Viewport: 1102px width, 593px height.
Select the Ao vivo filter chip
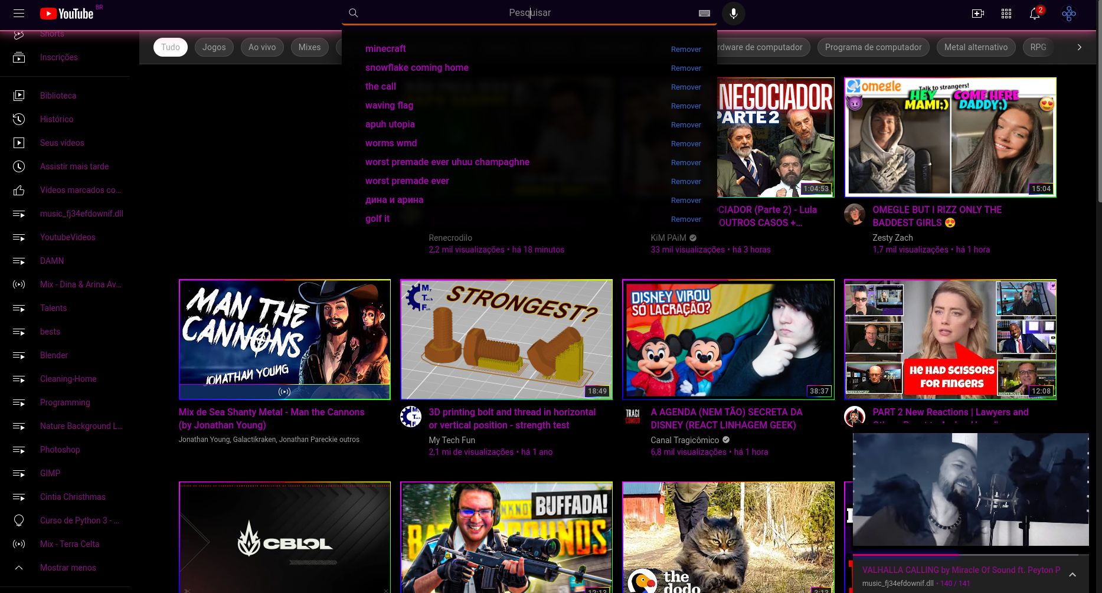[x=262, y=47]
